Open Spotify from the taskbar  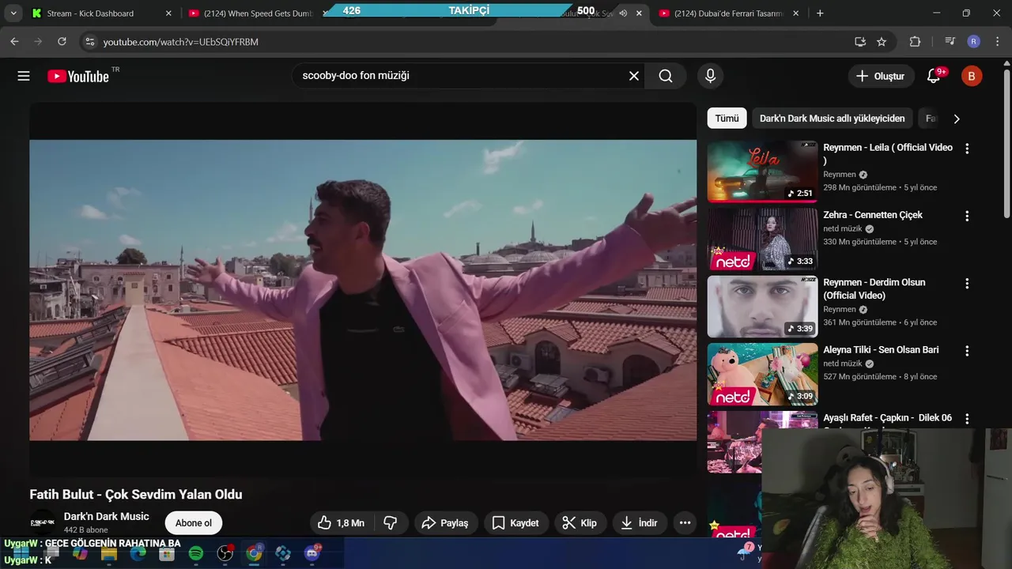(x=196, y=553)
